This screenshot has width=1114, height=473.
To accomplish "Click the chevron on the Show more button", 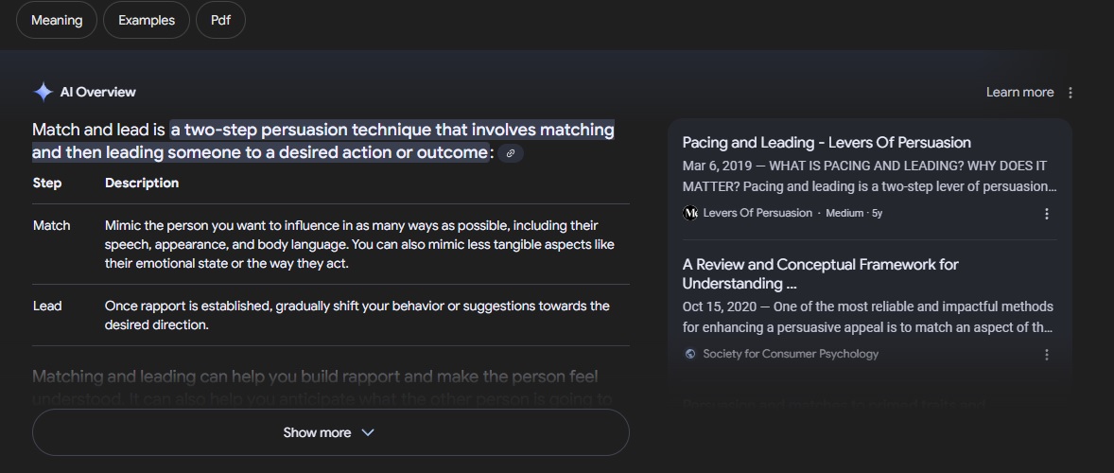I will (x=369, y=432).
